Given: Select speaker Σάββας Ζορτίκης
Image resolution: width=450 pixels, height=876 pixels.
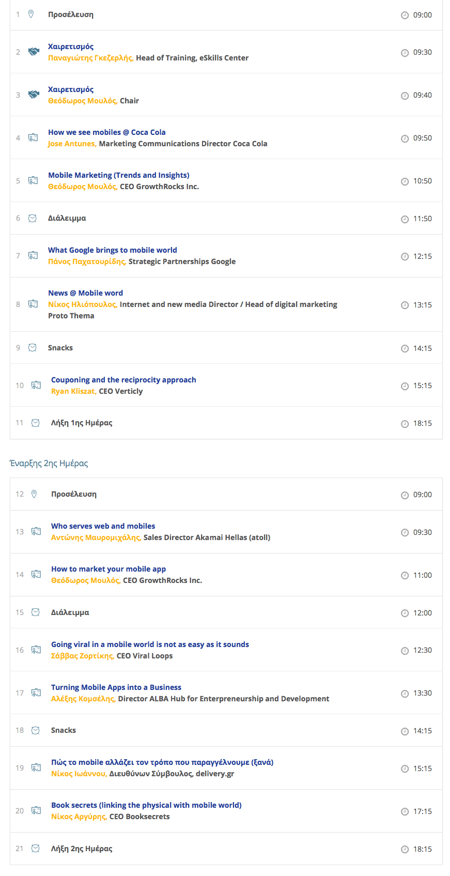Looking at the screenshot, I should (82, 656).
